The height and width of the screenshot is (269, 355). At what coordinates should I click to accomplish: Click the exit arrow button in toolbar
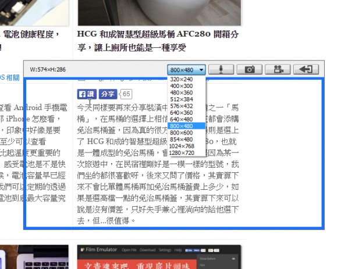[x=306, y=69]
